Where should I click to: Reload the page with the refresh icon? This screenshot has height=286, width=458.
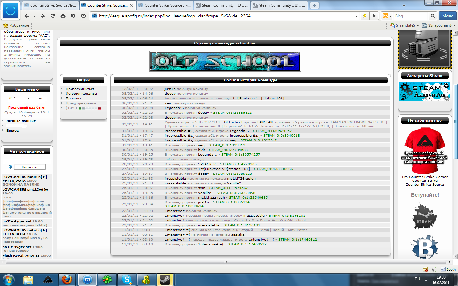pyautogui.click(x=53, y=16)
